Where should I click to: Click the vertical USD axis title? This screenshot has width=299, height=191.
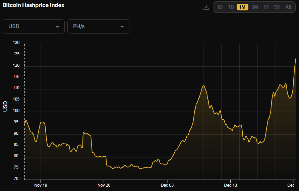click(x=5, y=106)
